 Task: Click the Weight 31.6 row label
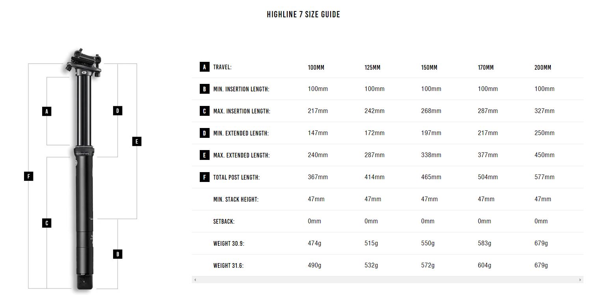pyautogui.click(x=229, y=265)
